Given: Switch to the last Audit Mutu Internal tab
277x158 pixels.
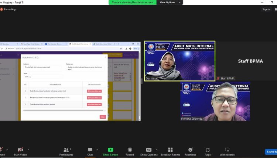Looking at the screenshot, I should click(103, 44).
